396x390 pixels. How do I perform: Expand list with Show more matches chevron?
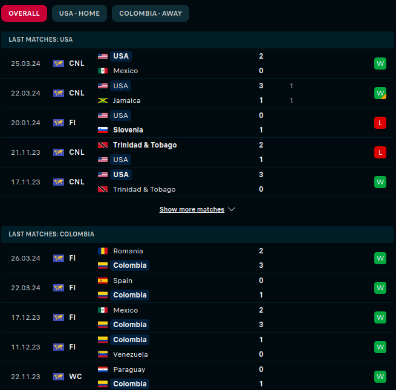click(232, 210)
